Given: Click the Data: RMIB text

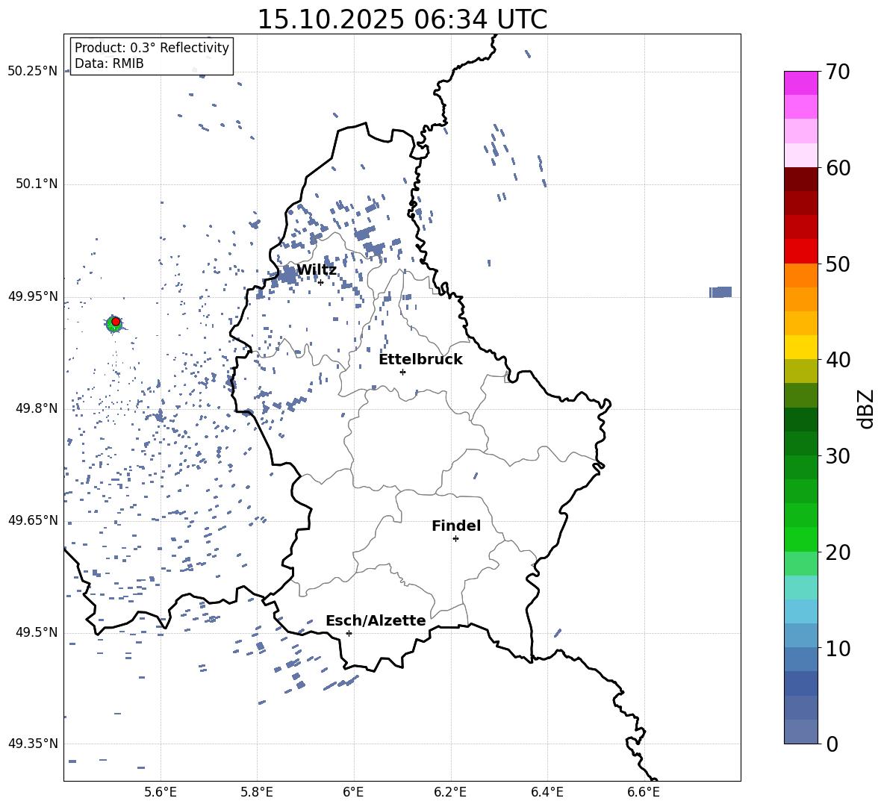Looking at the screenshot, I should [109, 63].
